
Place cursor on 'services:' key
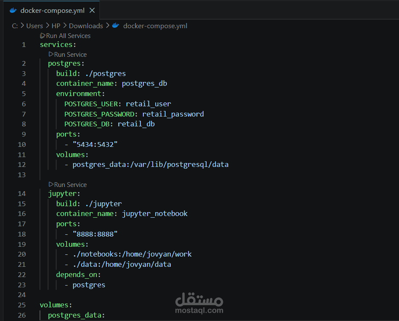tap(58, 44)
